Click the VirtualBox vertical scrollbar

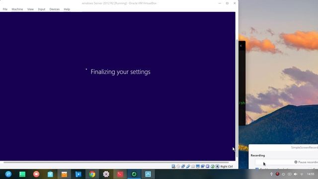pyautogui.click(x=237, y=98)
